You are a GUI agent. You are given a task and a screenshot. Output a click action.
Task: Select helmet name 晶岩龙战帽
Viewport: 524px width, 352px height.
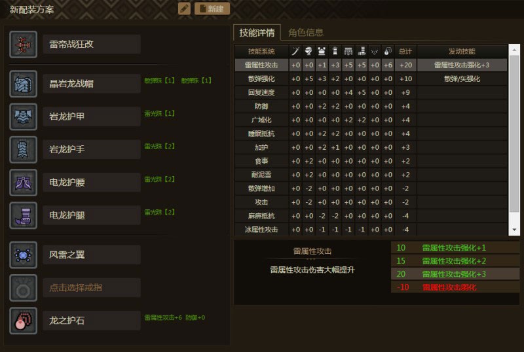click(92, 84)
